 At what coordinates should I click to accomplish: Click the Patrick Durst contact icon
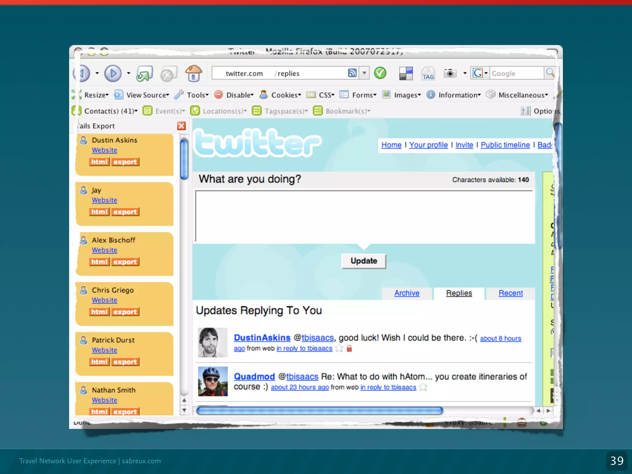coord(83,340)
